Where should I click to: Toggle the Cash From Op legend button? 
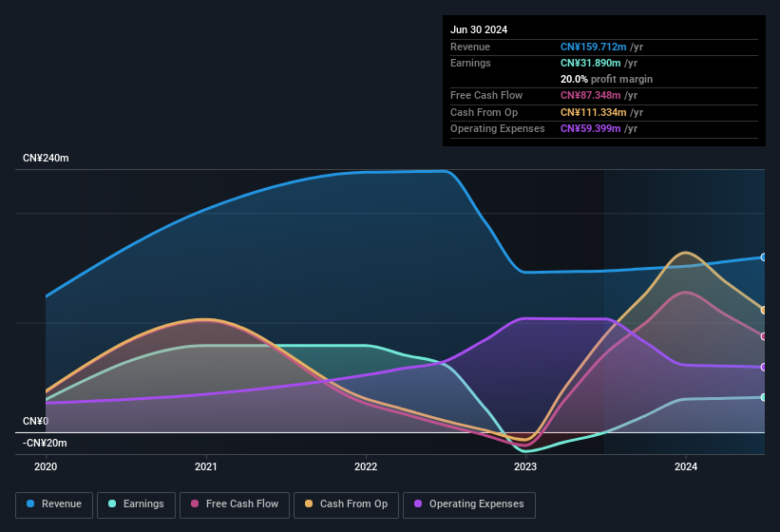coord(346,505)
